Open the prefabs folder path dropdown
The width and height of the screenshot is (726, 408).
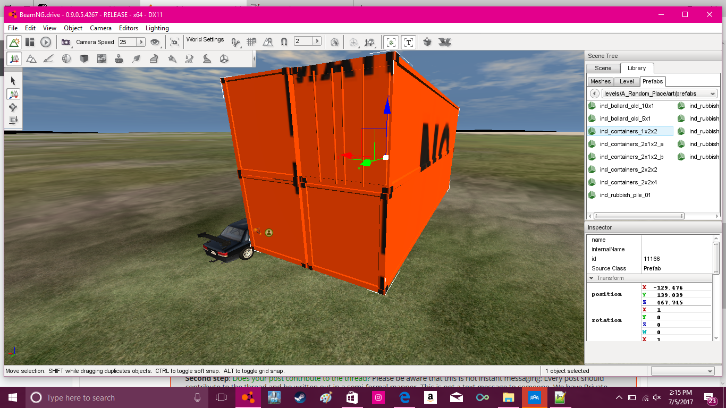point(660,93)
